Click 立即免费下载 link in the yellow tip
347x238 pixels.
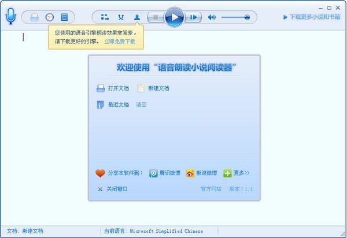[x=120, y=42]
